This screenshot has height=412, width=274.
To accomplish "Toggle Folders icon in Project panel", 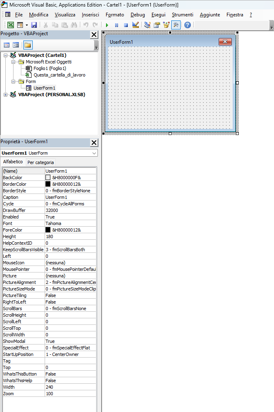I will 27,45.
